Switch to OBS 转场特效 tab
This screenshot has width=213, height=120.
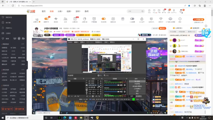coord(139,96)
